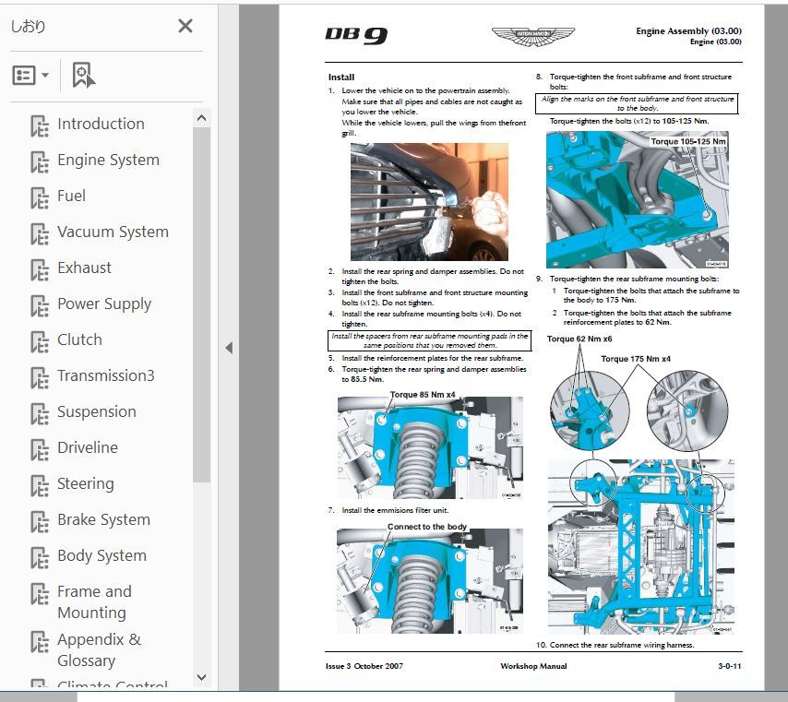Click the DB9 logo in page header
The width and height of the screenshot is (788, 702).
pyautogui.click(x=356, y=35)
